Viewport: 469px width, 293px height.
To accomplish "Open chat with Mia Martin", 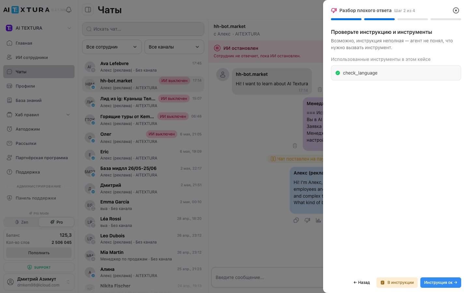I will [143, 256].
